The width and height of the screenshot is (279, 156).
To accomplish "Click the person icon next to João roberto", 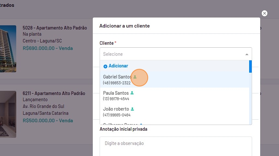I will 132,109.
